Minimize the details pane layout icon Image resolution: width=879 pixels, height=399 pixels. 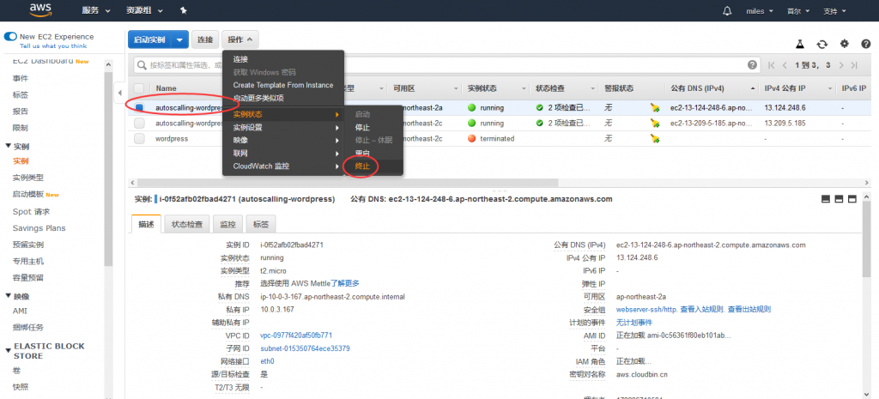(826, 199)
